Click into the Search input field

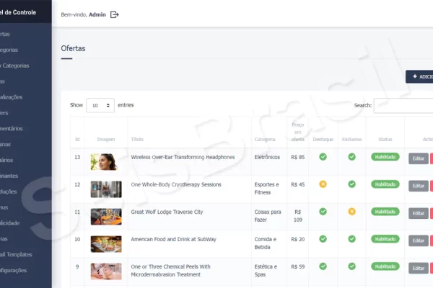coord(403,105)
